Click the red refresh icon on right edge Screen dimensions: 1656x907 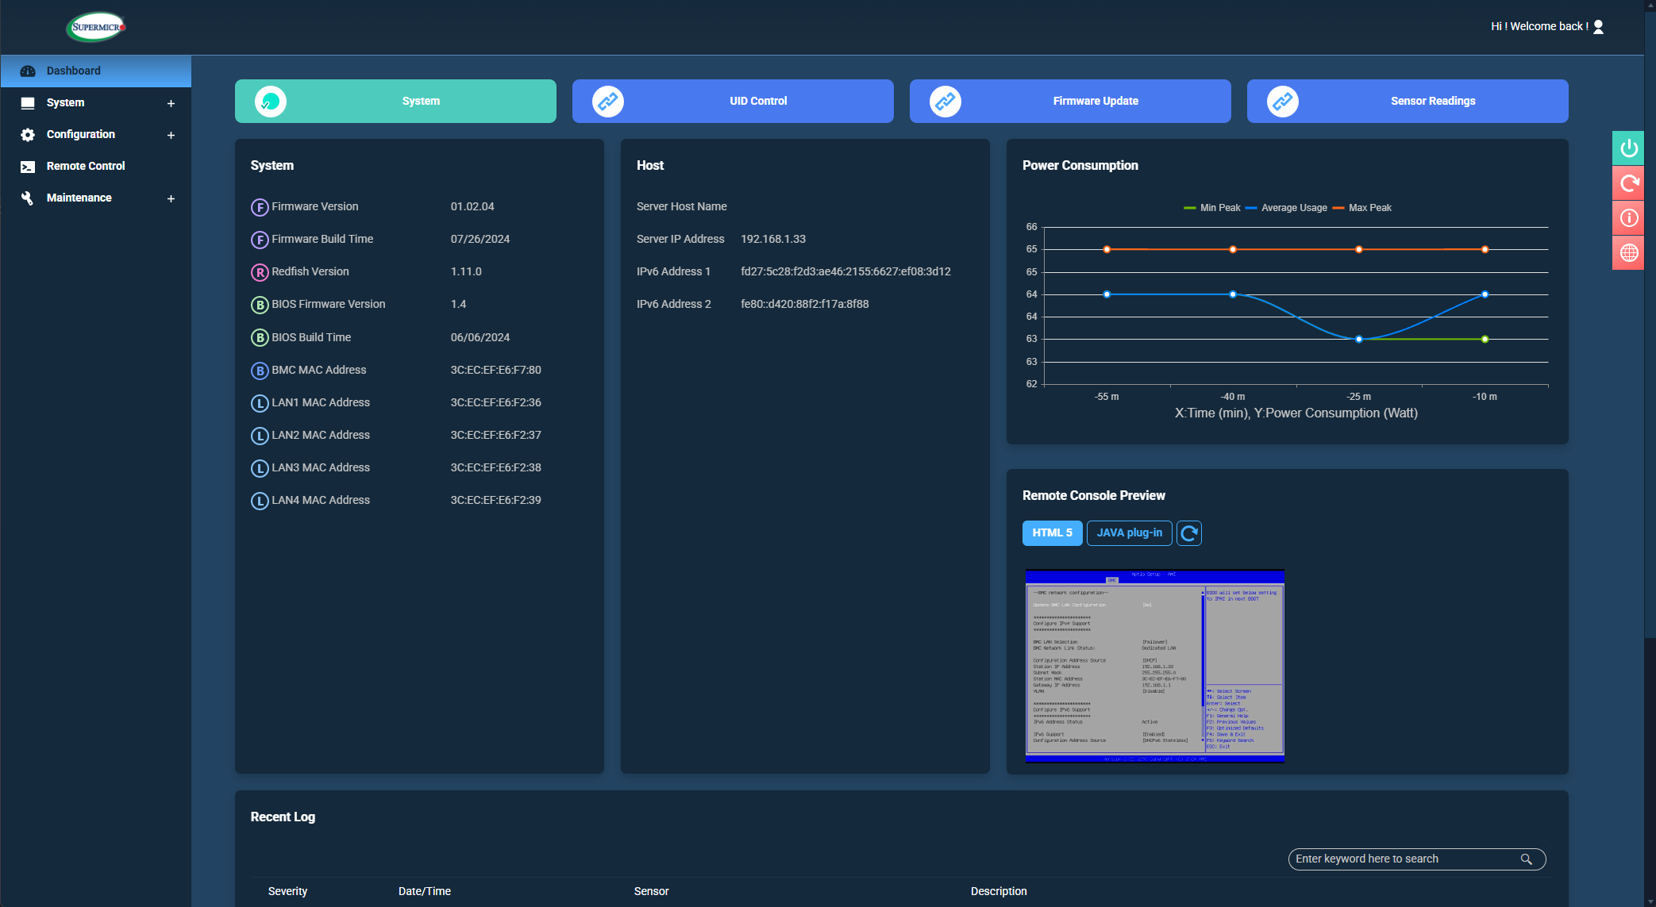click(x=1628, y=183)
